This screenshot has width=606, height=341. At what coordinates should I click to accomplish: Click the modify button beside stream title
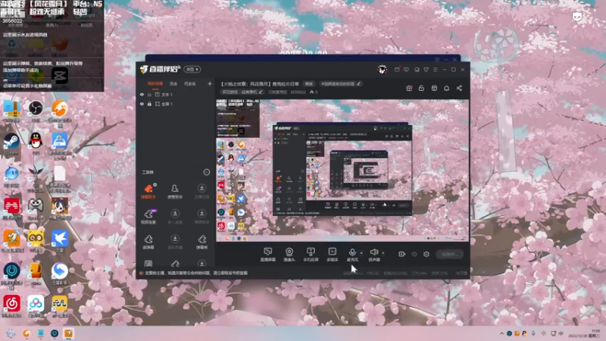tap(309, 83)
